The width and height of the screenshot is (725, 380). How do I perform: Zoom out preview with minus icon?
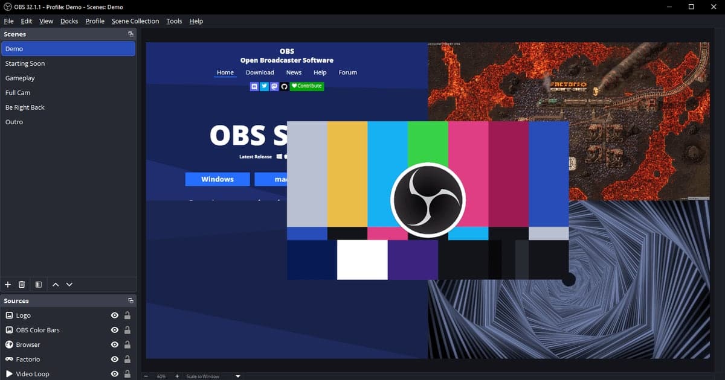pos(146,376)
